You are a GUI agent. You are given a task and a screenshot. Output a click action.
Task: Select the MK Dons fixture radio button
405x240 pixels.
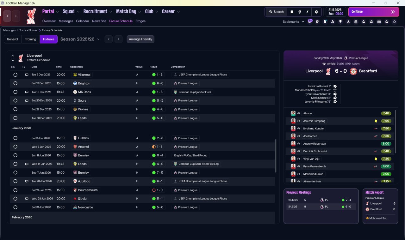(x=15, y=92)
